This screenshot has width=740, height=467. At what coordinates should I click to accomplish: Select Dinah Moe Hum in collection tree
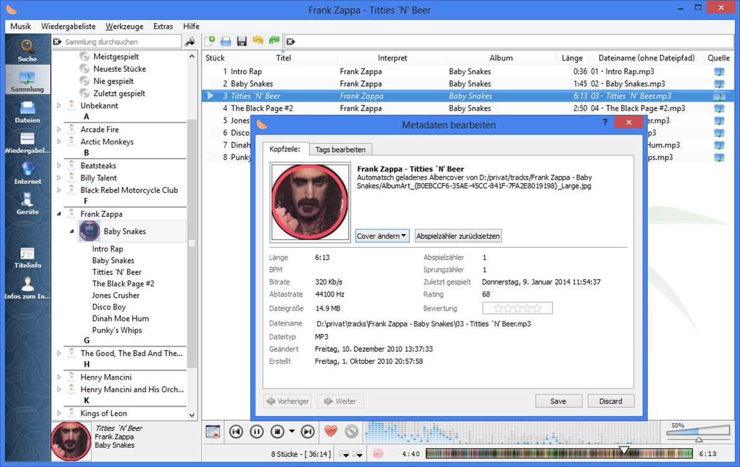[x=120, y=318]
